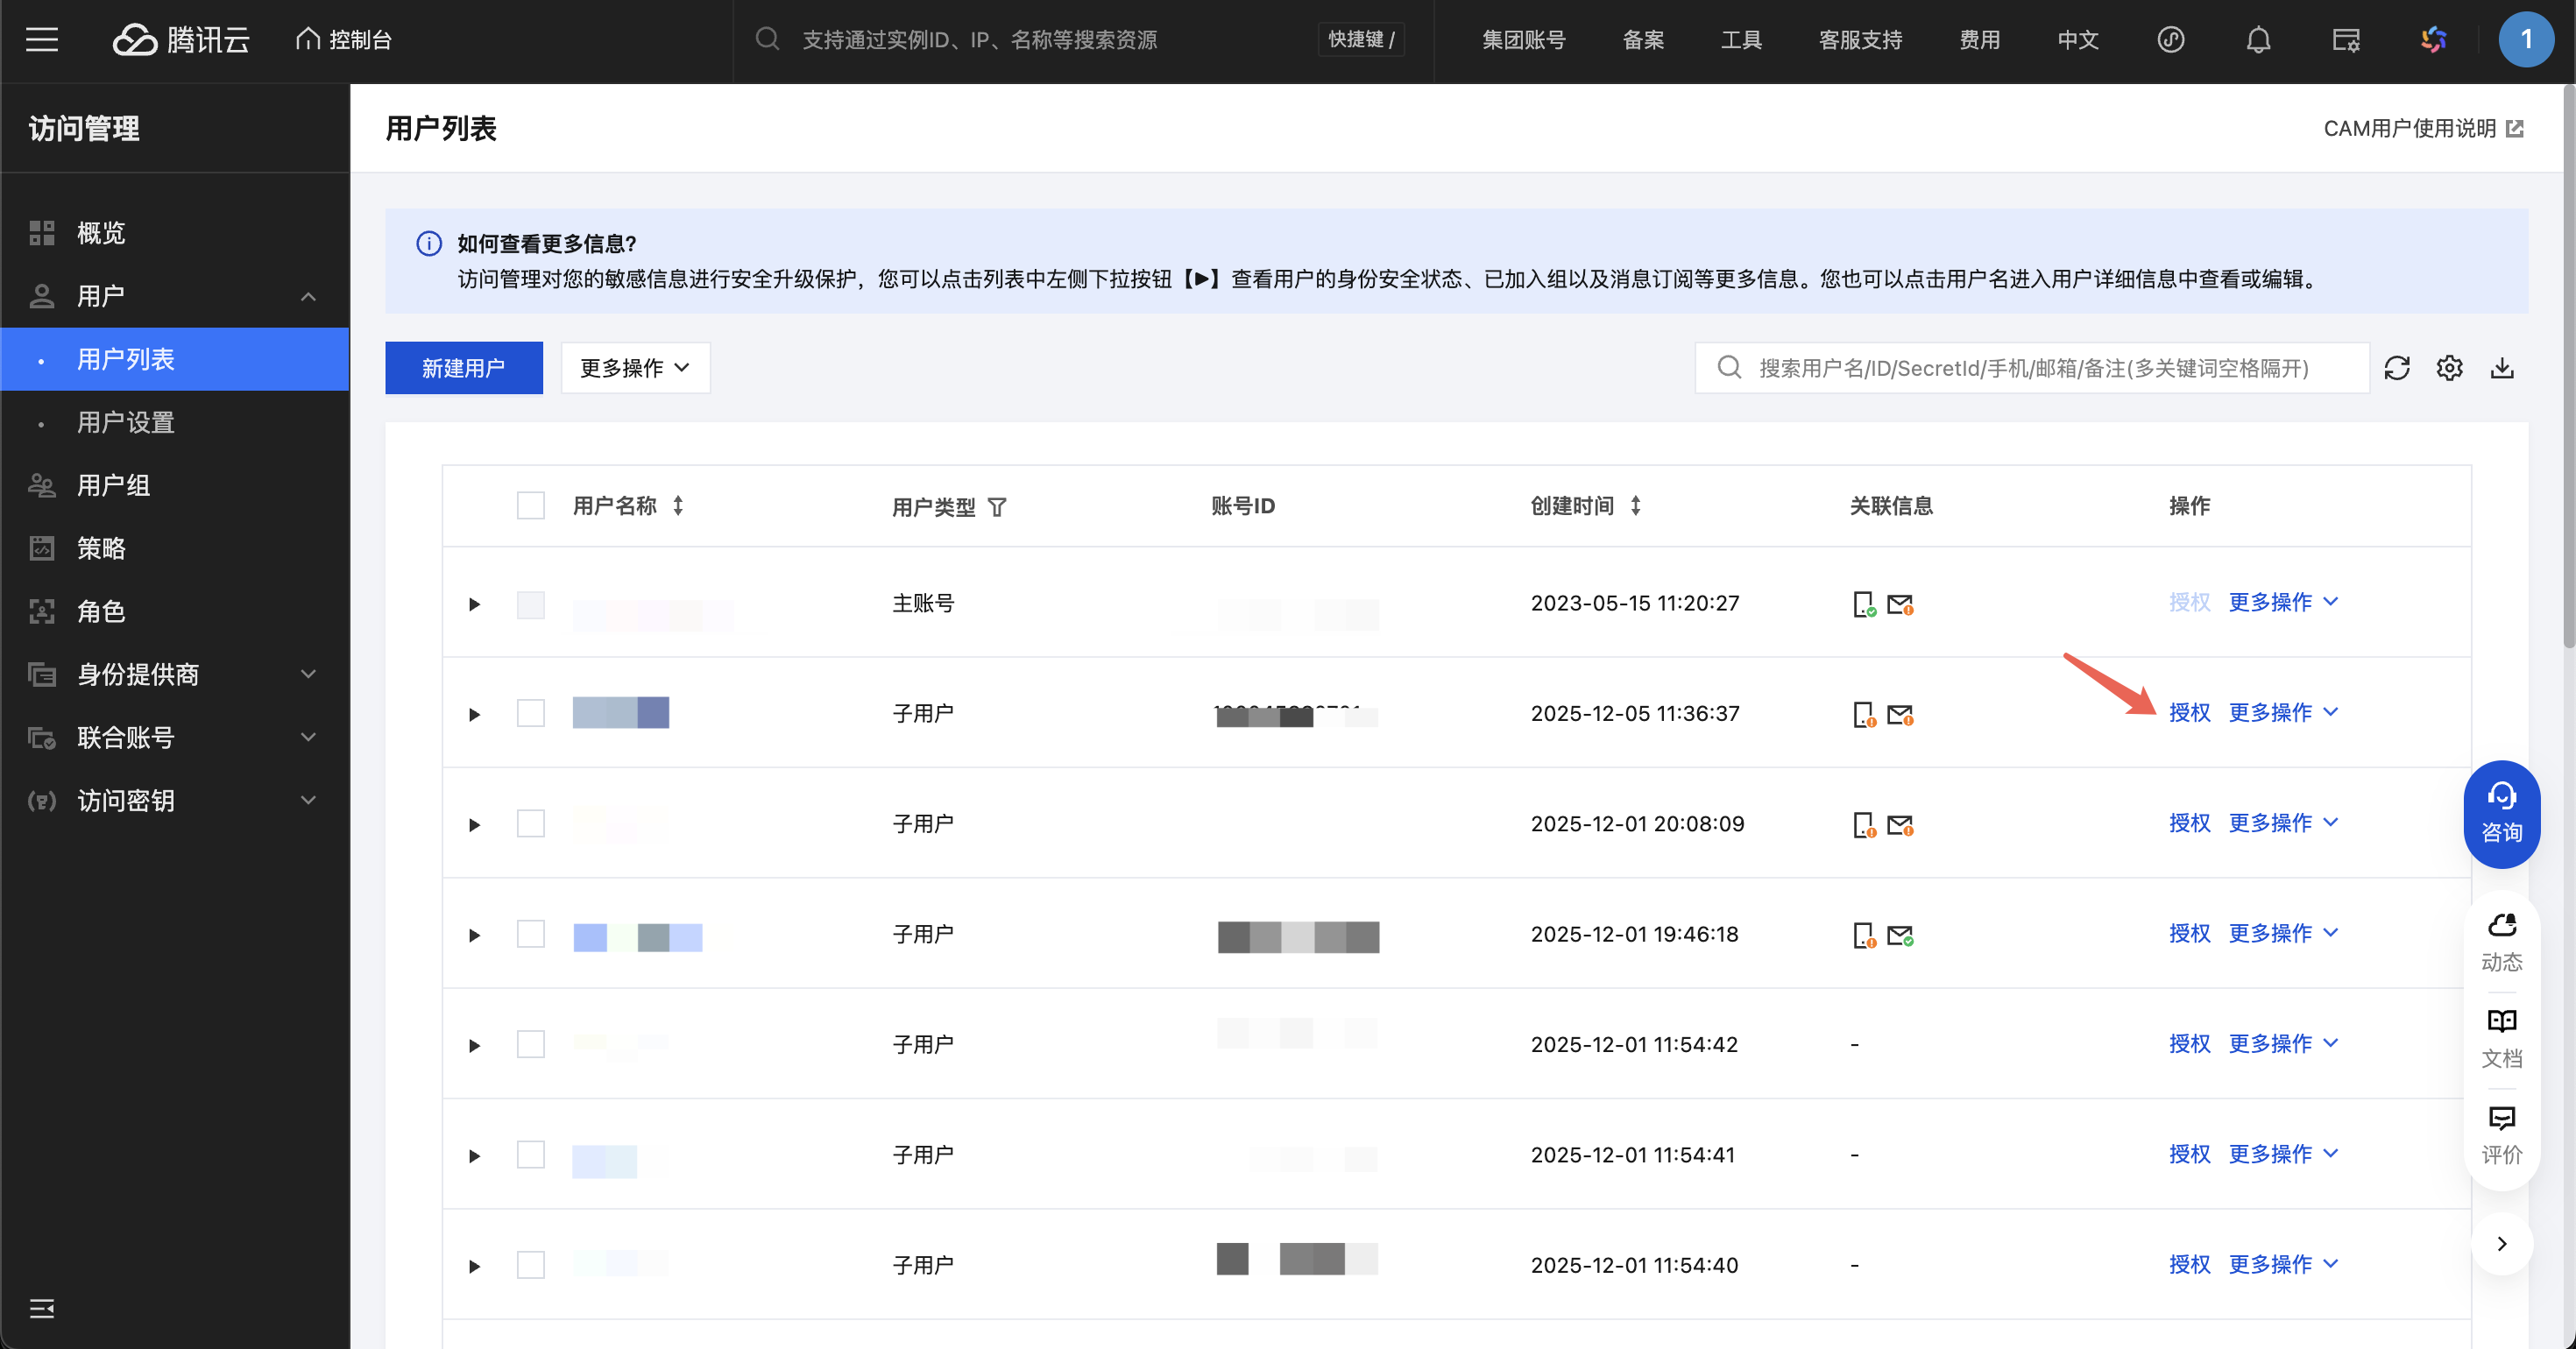Image resolution: width=2576 pixels, height=1349 pixels.
Task: Expand row details for the 主账号 row
Action: coord(474,604)
